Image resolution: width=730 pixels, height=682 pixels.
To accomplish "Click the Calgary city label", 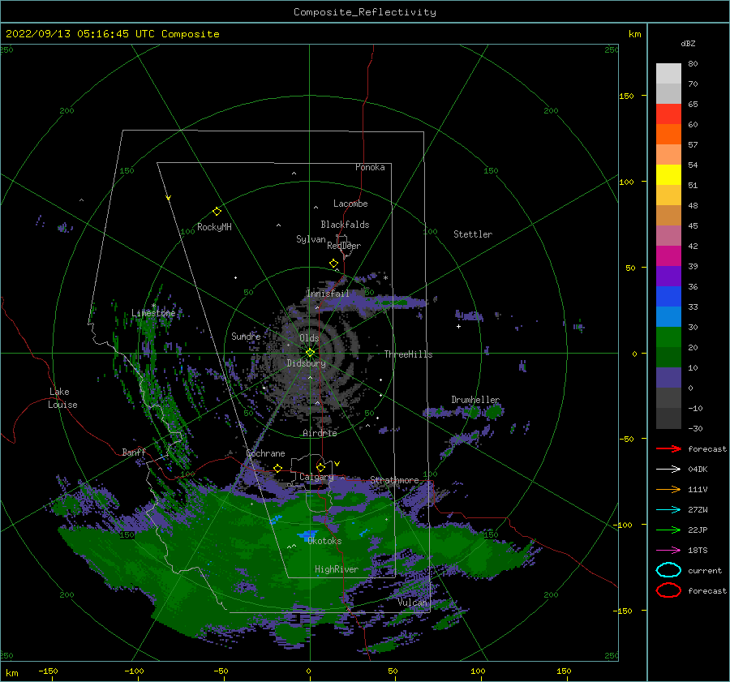I will pyautogui.click(x=316, y=477).
